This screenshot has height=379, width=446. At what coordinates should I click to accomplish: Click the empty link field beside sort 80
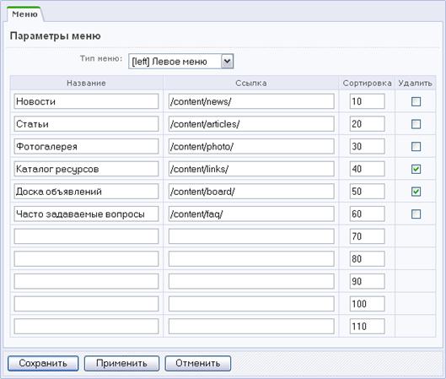(251, 259)
